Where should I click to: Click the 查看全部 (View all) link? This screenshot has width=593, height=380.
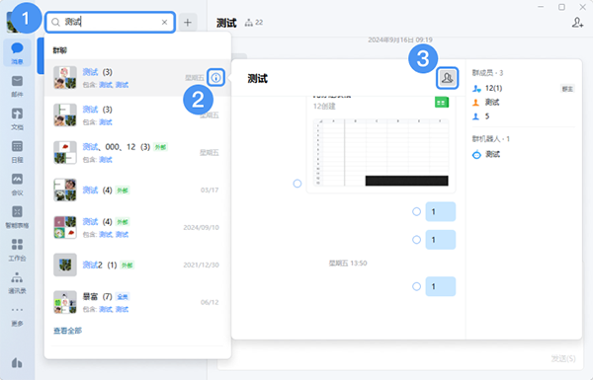pyautogui.click(x=67, y=331)
